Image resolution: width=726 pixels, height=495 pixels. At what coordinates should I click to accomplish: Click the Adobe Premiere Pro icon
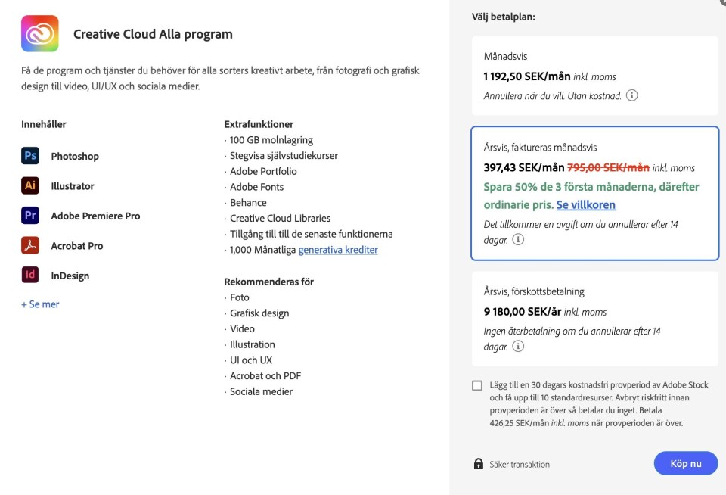click(x=30, y=216)
